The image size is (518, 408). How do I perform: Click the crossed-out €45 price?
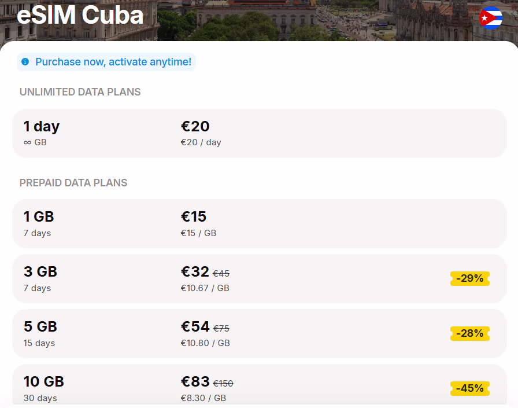pyautogui.click(x=221, y=274)
